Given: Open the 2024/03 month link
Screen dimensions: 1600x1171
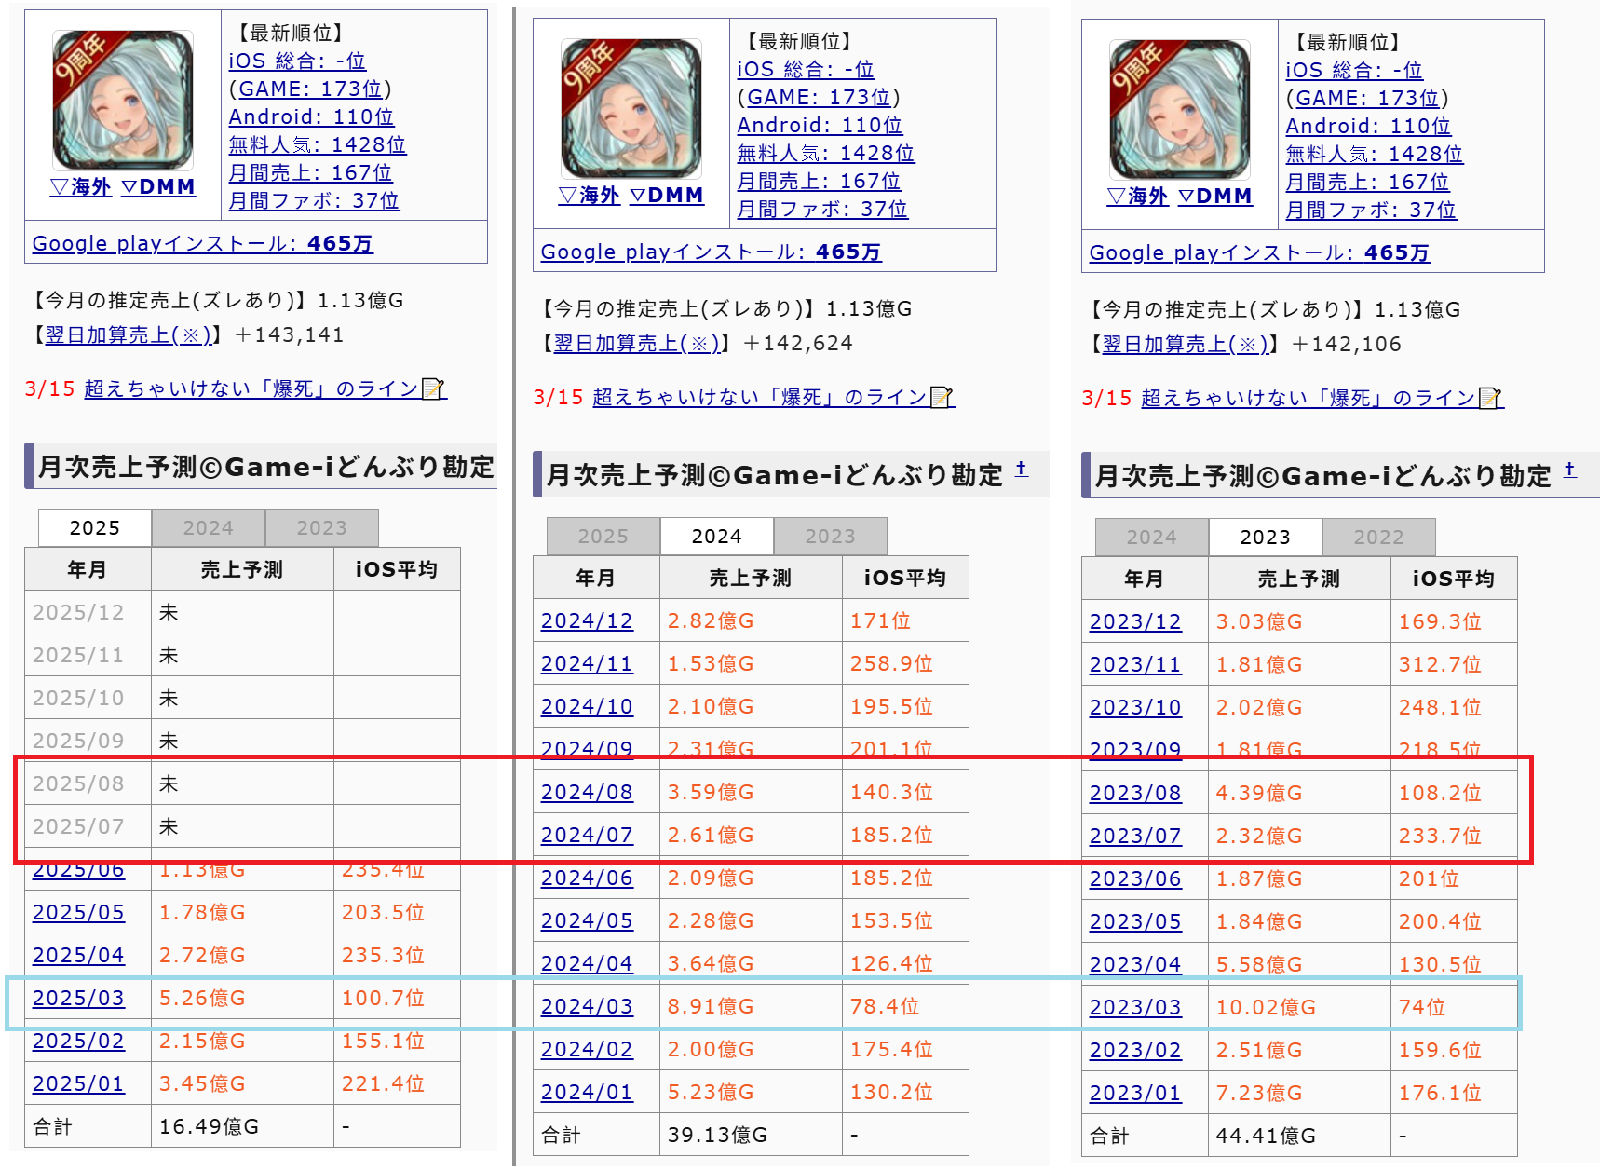Looking at the screenshot, I should 587,1006.
